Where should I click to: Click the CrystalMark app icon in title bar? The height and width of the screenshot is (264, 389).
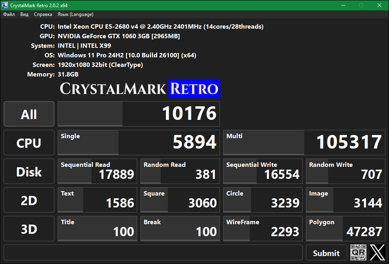(5, 5)
